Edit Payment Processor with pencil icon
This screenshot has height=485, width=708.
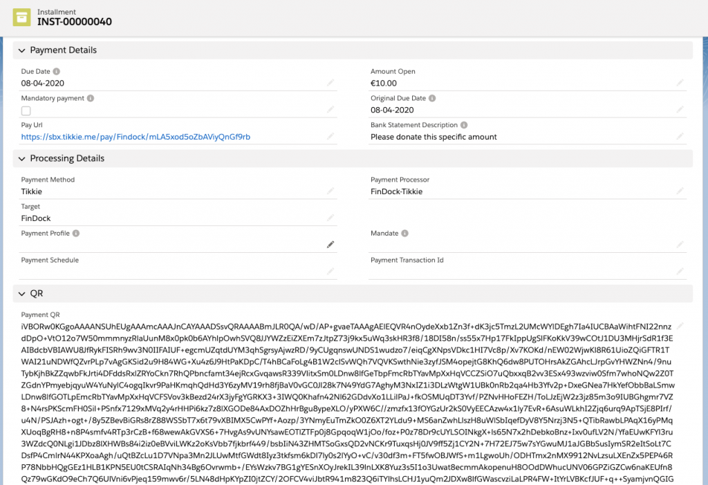pyautogui.click(x=680, y=191)
